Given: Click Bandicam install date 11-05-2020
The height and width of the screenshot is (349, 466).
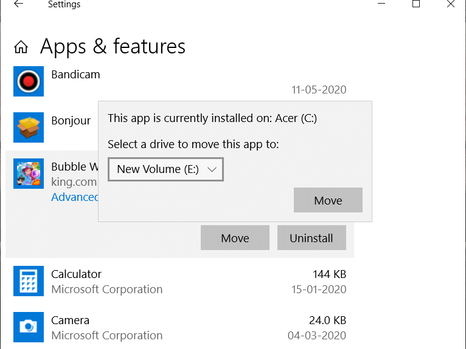Looking at the screenshot, I should 319,90.
